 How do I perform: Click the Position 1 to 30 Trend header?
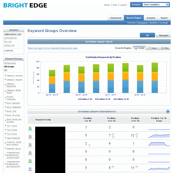159,120
